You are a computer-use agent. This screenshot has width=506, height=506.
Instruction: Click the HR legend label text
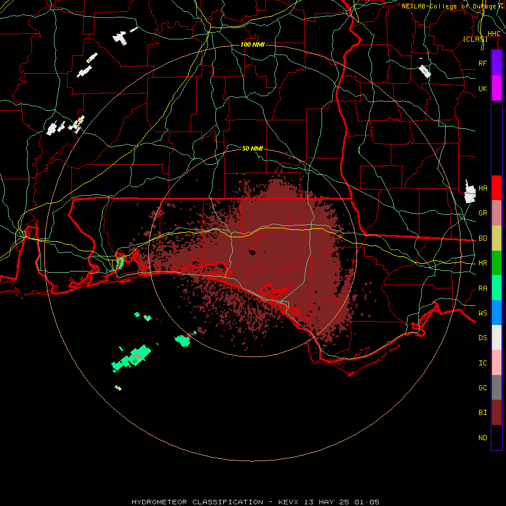[x=482, y=263]
